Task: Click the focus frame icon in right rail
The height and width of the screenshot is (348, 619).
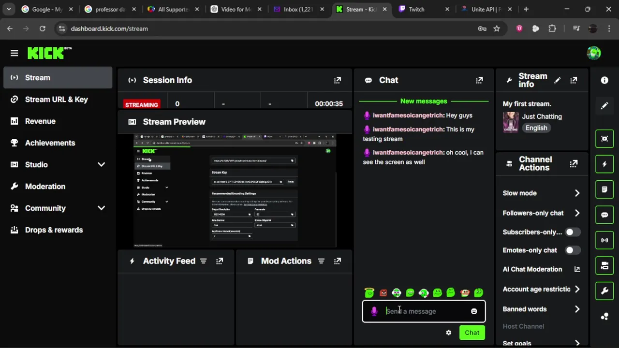Action: pyautogui.click(x=604, y=139)
